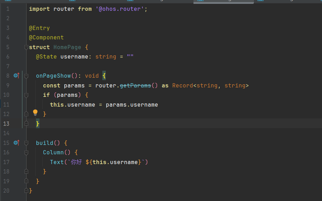
Task: Click the Record<string, string> type annotation
Action: (x=210, y=85)
